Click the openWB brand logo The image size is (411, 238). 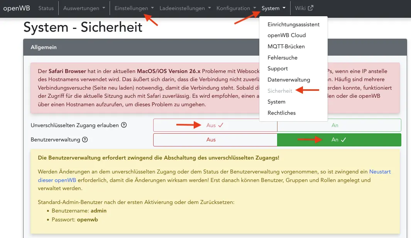pyautogui.click(x=17, y=8)
